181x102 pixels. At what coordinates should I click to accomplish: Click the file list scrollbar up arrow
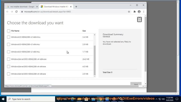95,35
